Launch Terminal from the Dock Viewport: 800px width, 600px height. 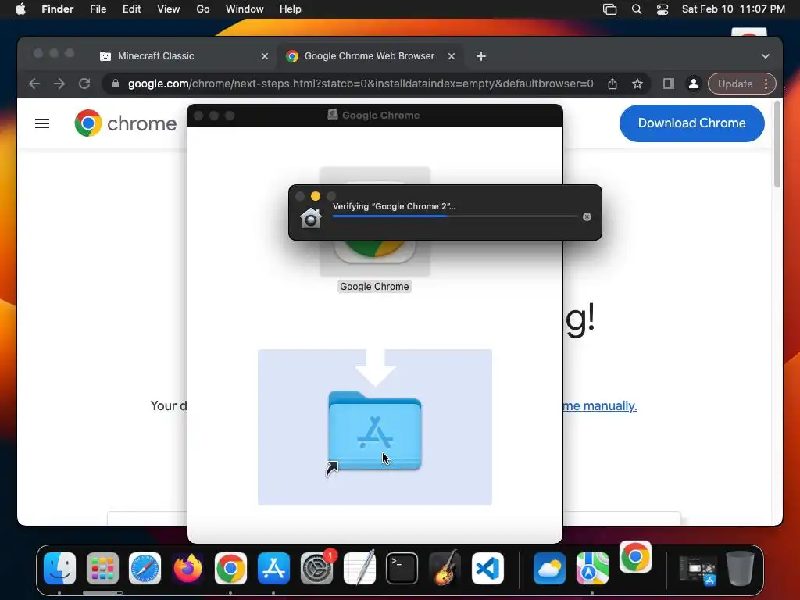pos(402,568)
